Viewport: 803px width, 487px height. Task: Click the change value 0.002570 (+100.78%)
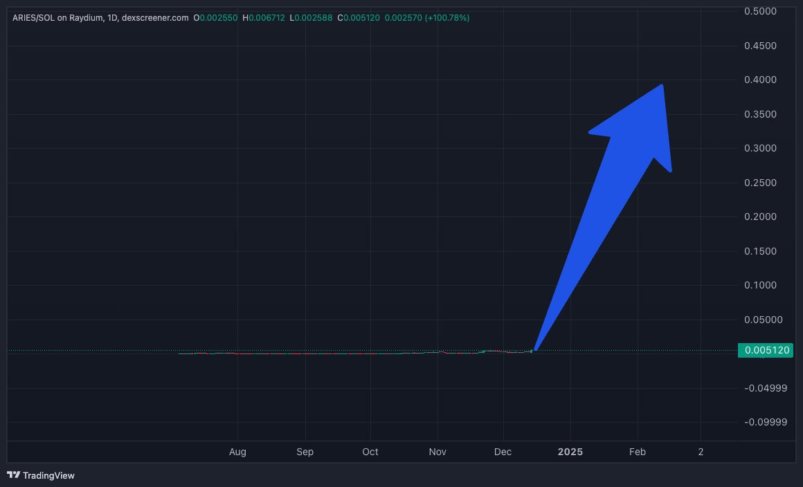[x=427, y=18]
